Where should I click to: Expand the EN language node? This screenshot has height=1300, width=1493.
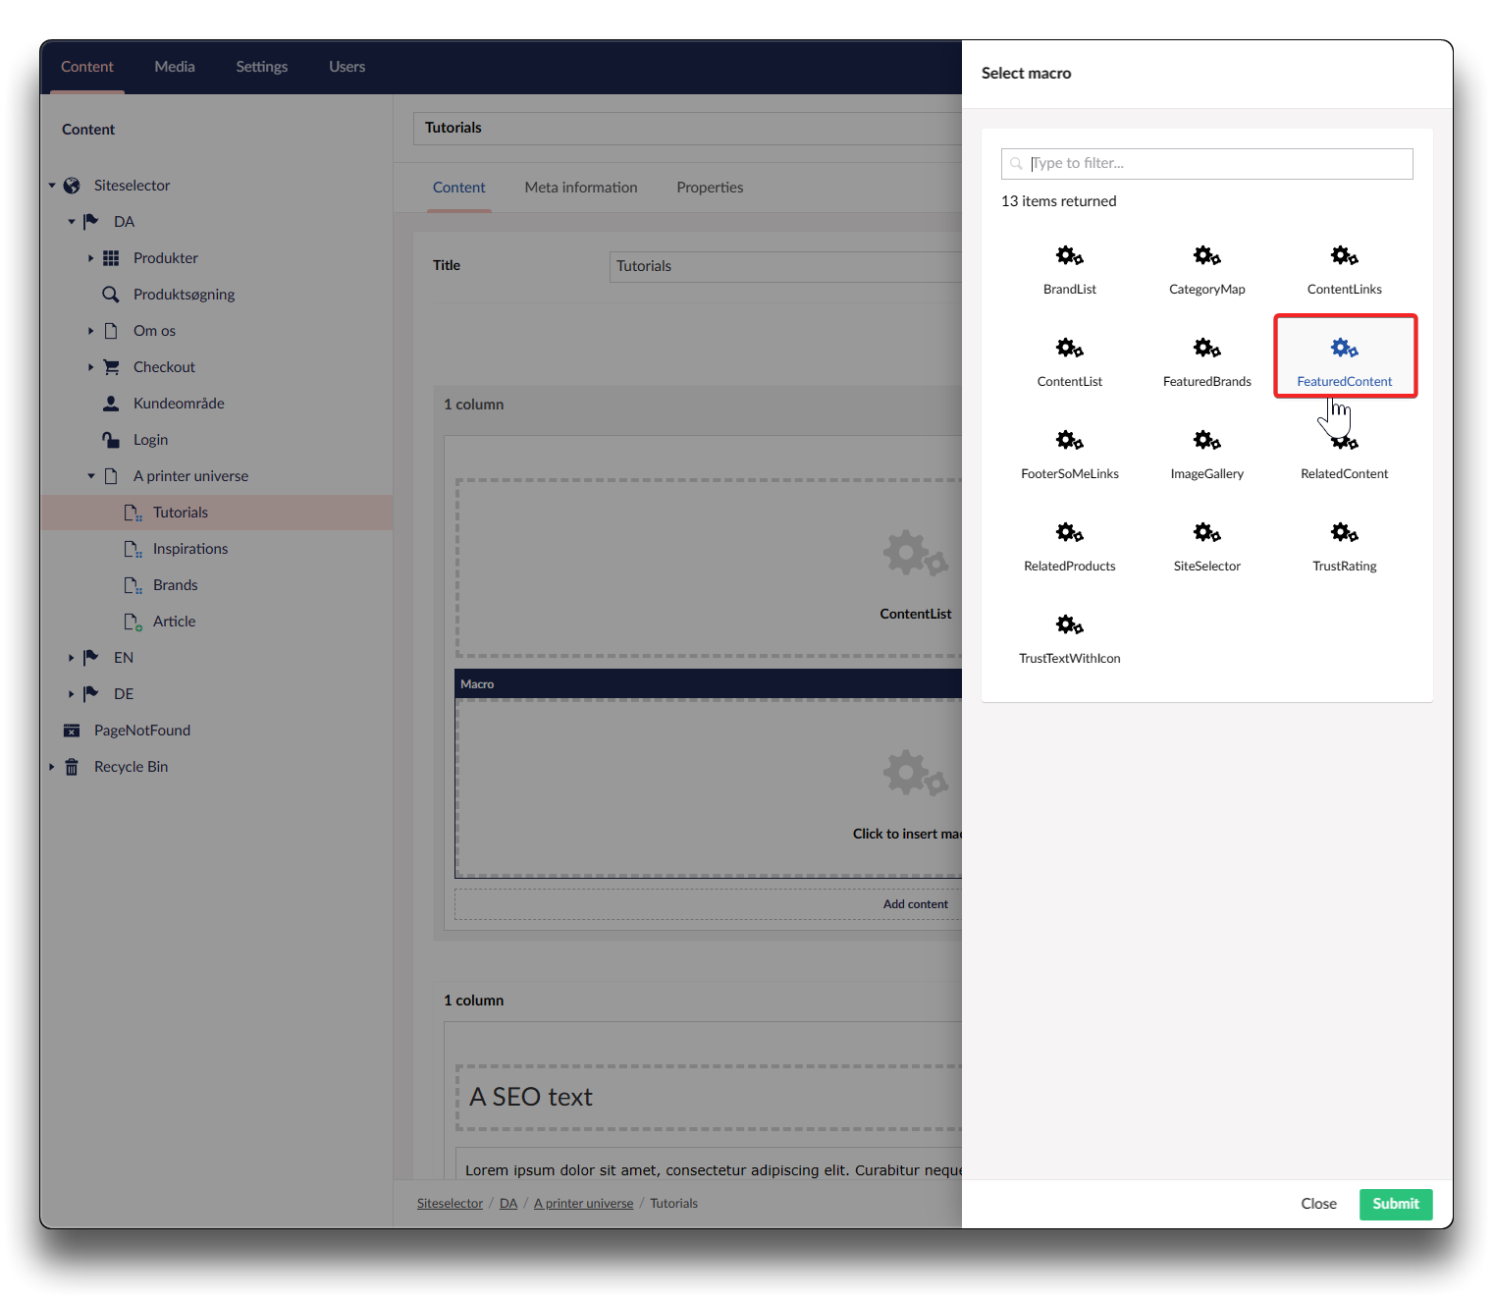(71, 658)
